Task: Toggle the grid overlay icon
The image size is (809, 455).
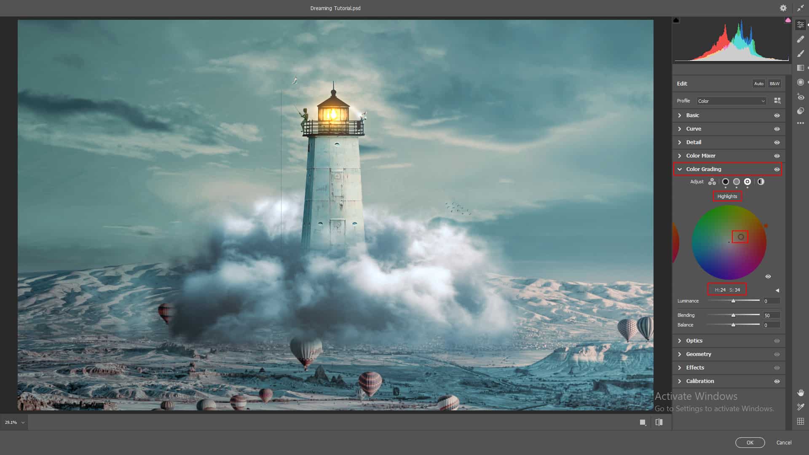Action: point(801,421)
